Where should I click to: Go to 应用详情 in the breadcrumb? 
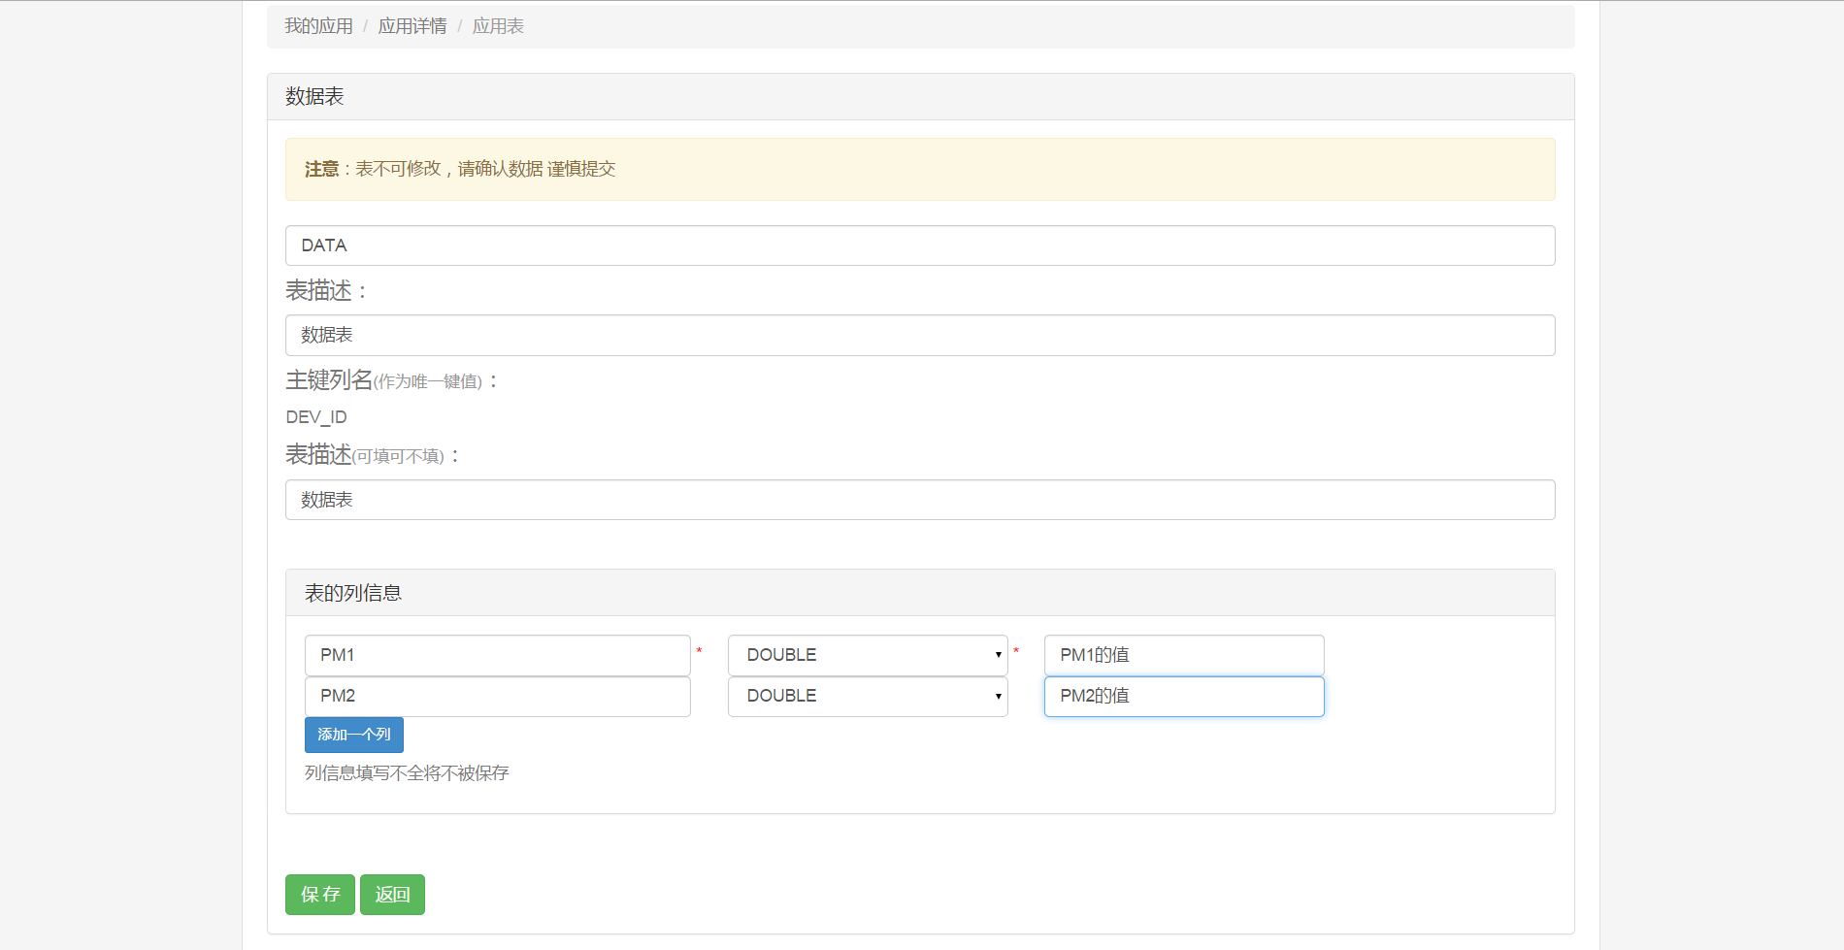[x=412, y=26]
